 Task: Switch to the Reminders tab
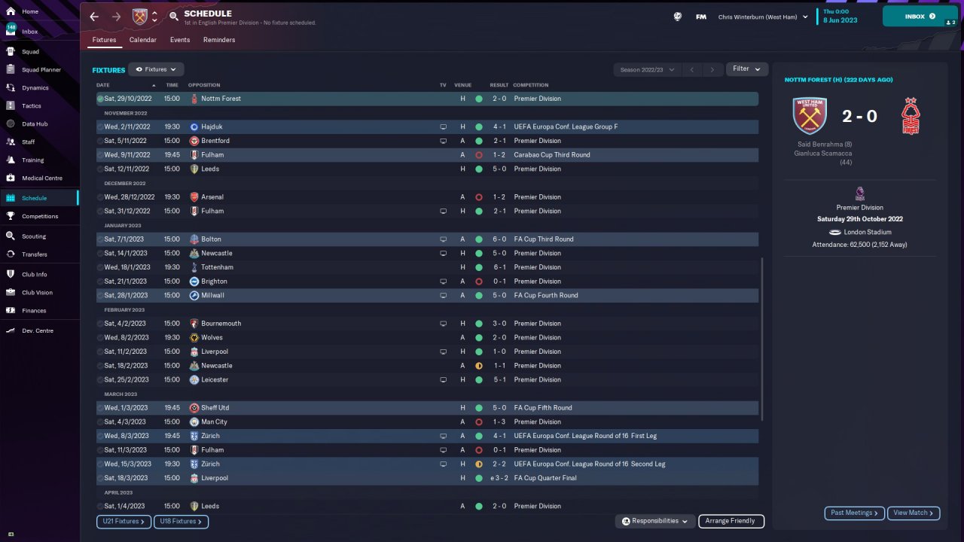(219, 40)
